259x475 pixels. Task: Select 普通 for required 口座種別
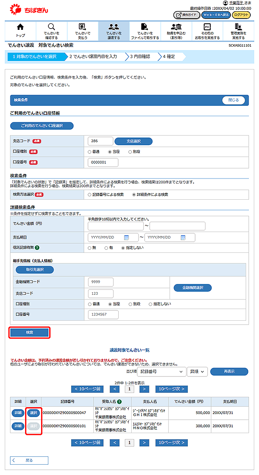coord(90,152)
